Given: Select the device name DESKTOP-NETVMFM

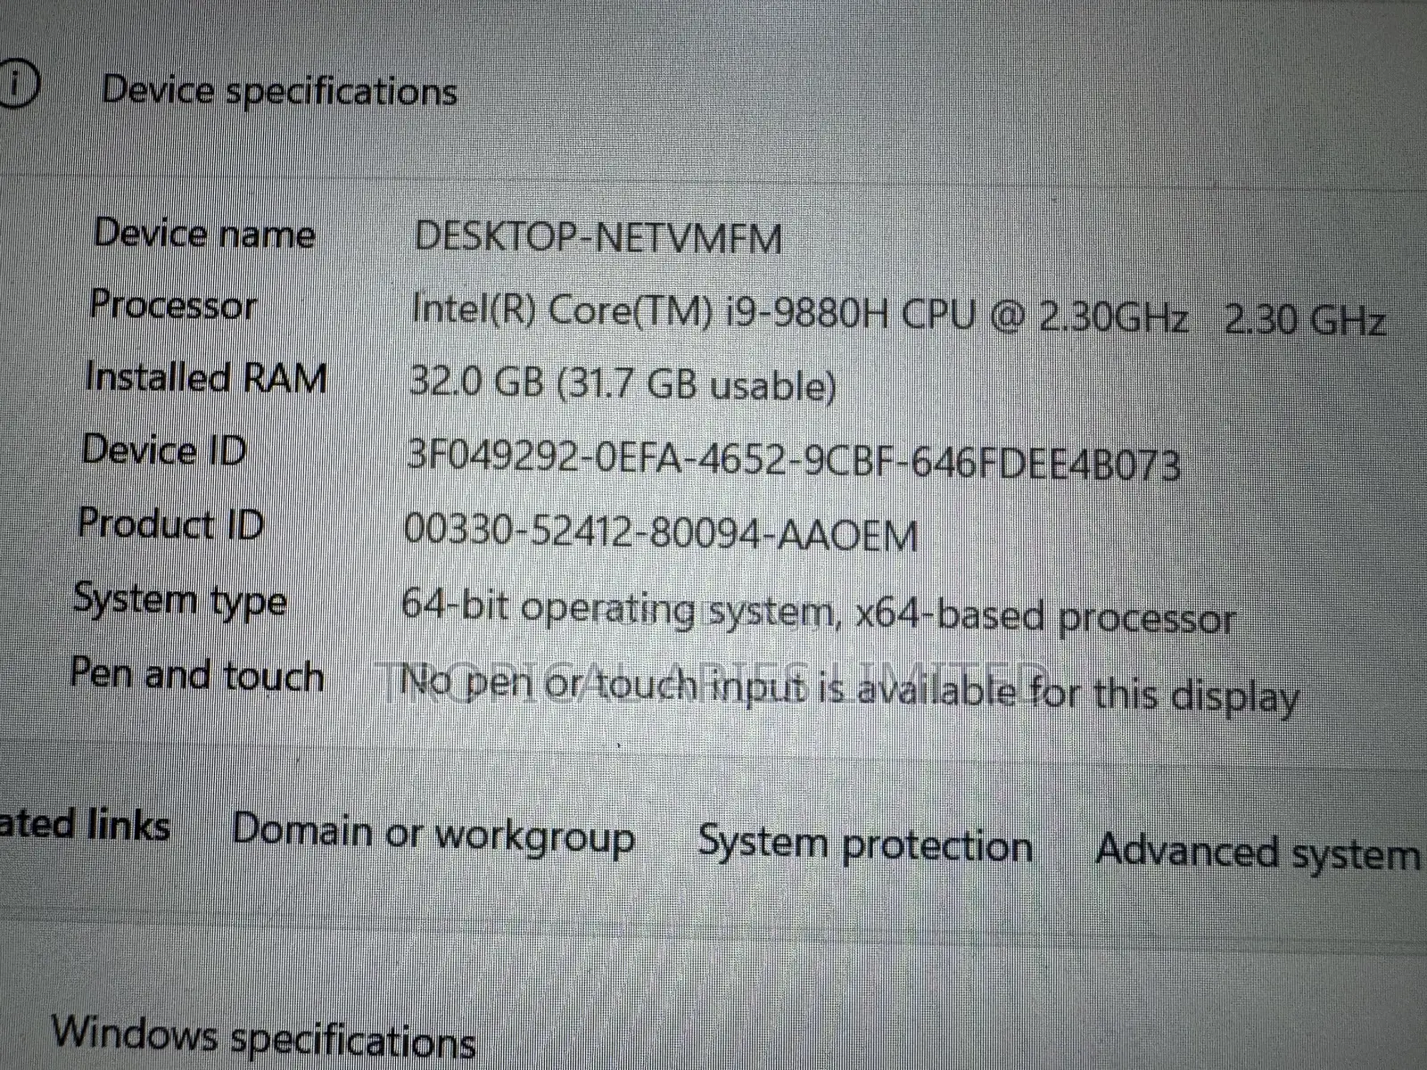Looking at the screenshot, I should pyautogui.click(x=599, y=237).
